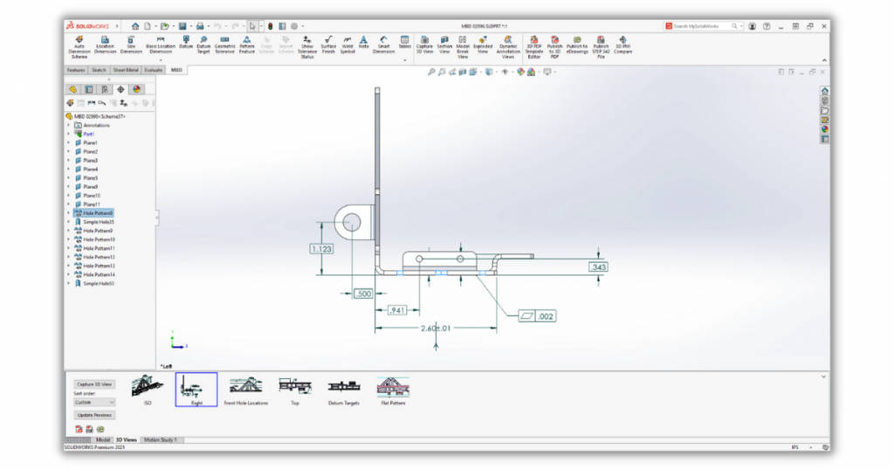The height and width of the screenshot is (470, 894).
Task: Expand the Annotations tree node
Action: (69, 125)
